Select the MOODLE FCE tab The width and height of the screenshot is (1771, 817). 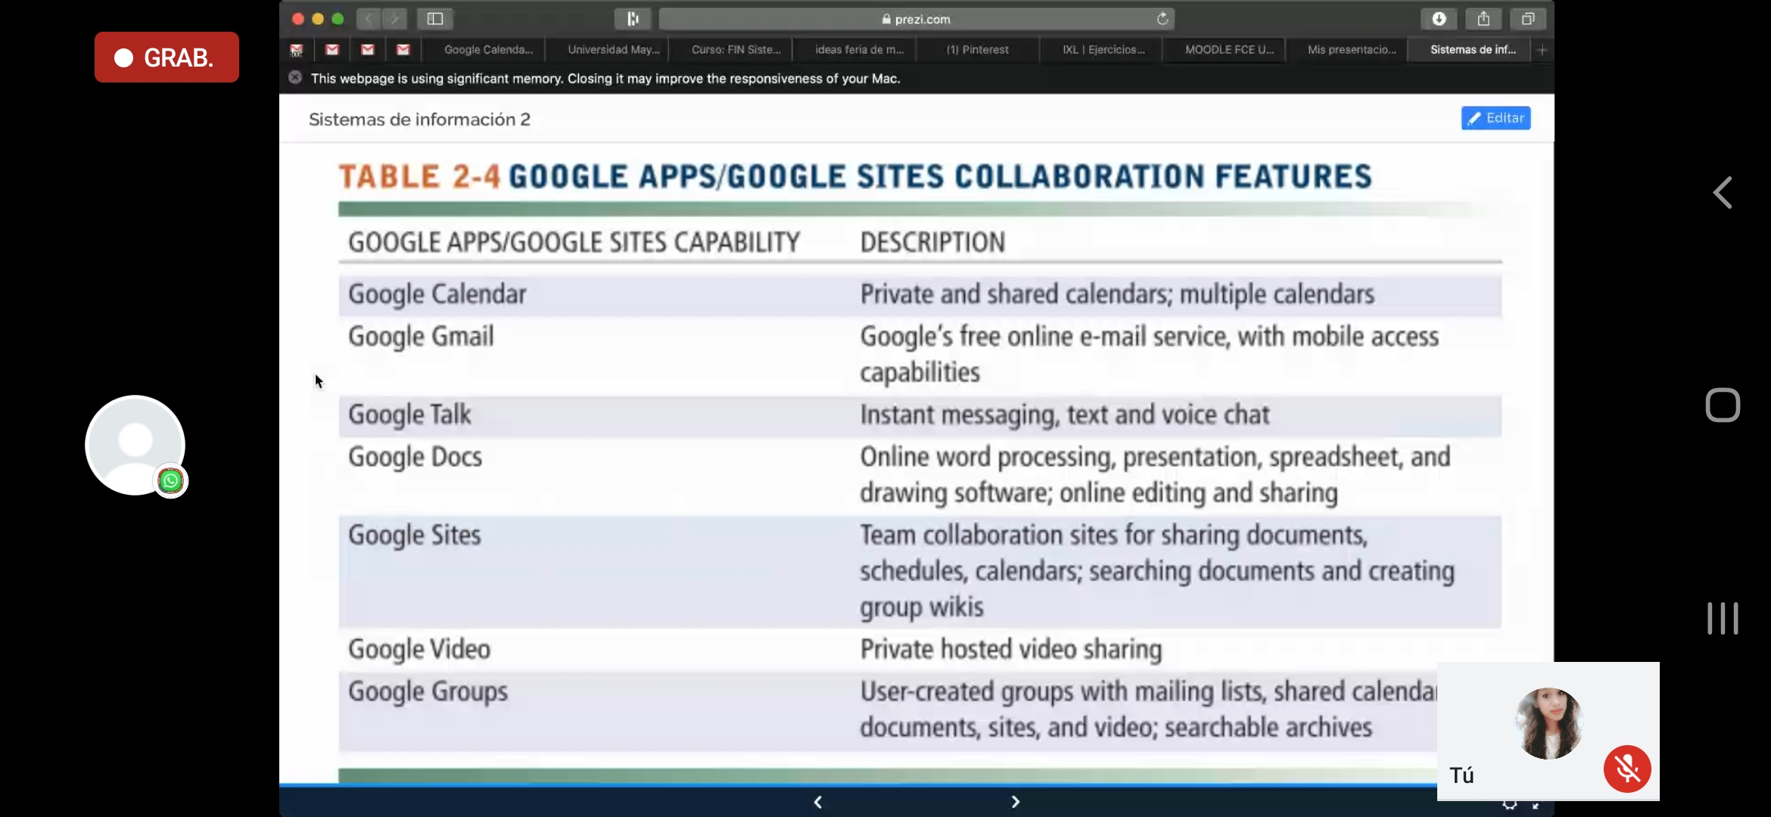click(1229, 50)
